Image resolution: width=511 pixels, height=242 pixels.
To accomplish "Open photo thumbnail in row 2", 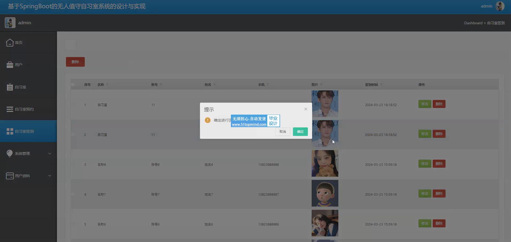I will click(x=325, y=134).
